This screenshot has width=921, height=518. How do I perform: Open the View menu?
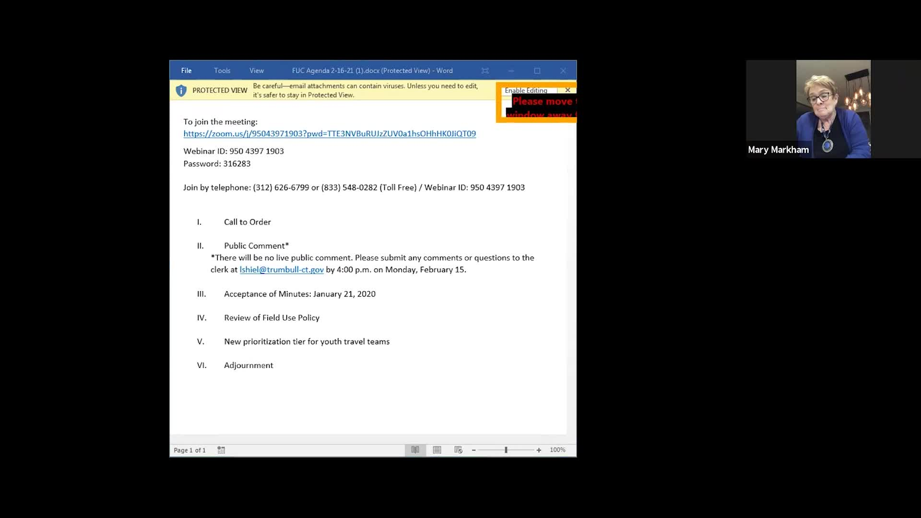point(257,71)
